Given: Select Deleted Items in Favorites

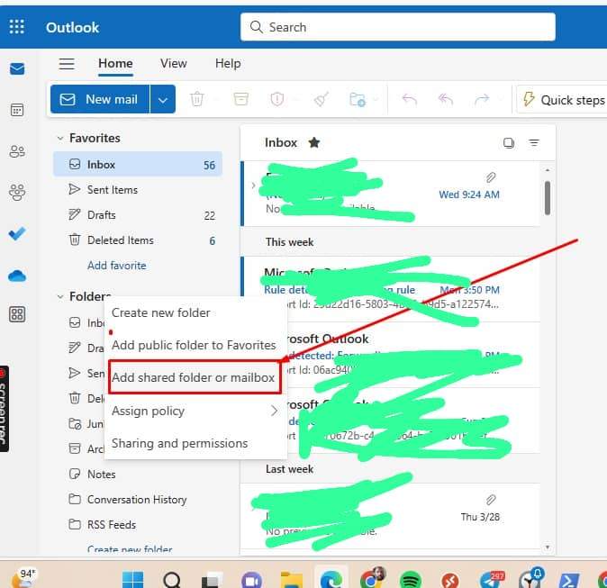Looking at the screenshot, I should pyautogui.click(x=138, y=240).
